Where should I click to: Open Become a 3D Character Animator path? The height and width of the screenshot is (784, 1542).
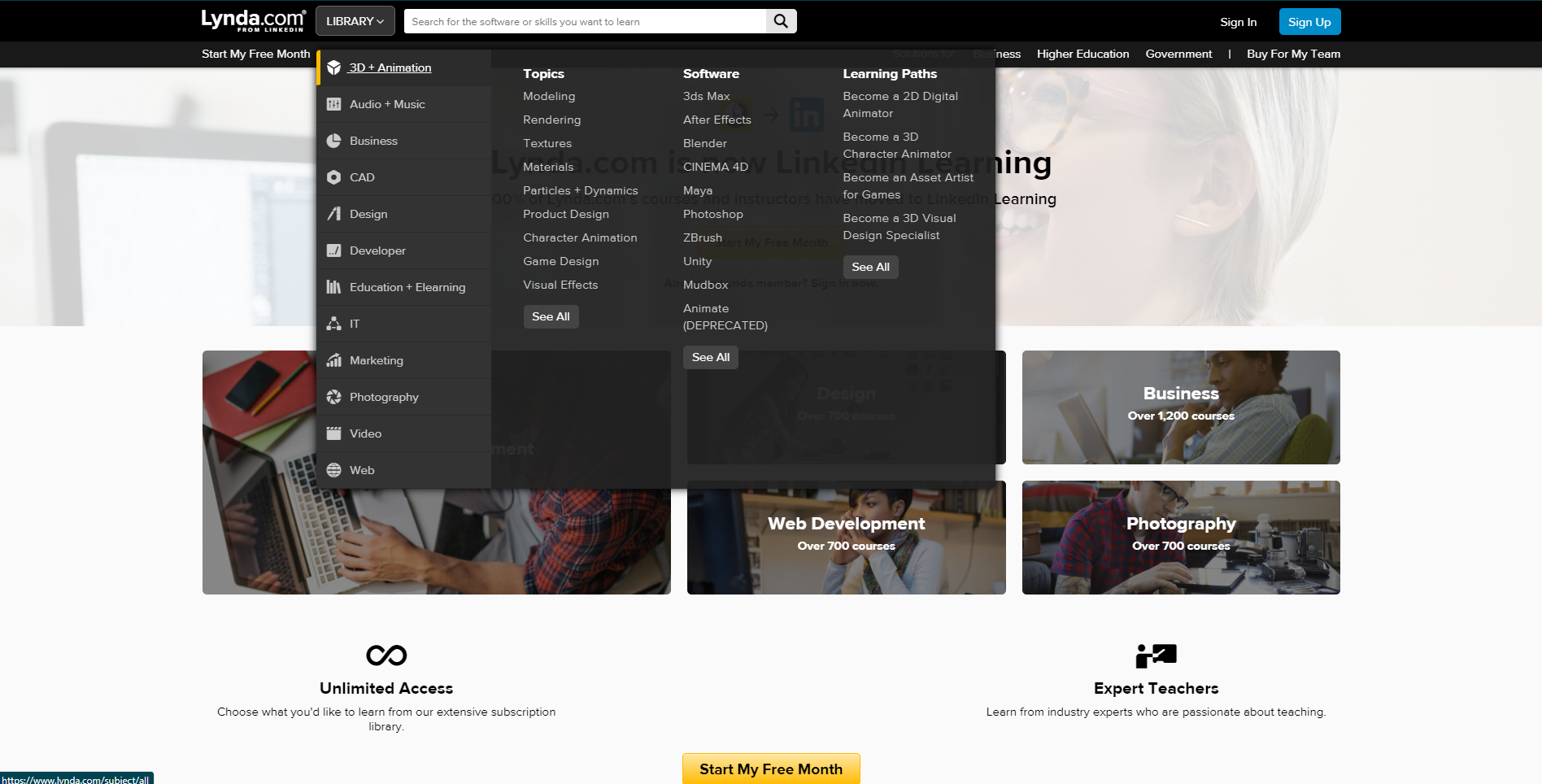[x=897, y=146]
